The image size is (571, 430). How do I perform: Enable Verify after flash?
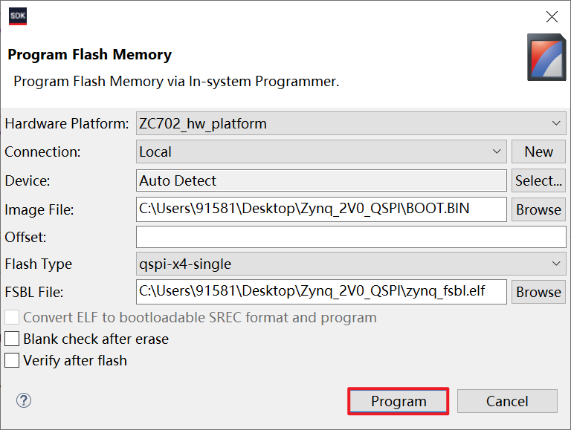tap(12, 361)
